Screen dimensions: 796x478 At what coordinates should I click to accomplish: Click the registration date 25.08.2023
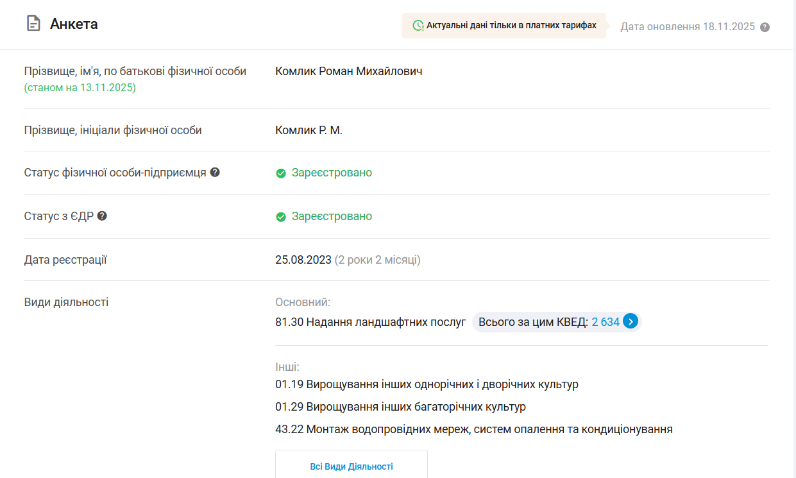[x=303, y=260]
